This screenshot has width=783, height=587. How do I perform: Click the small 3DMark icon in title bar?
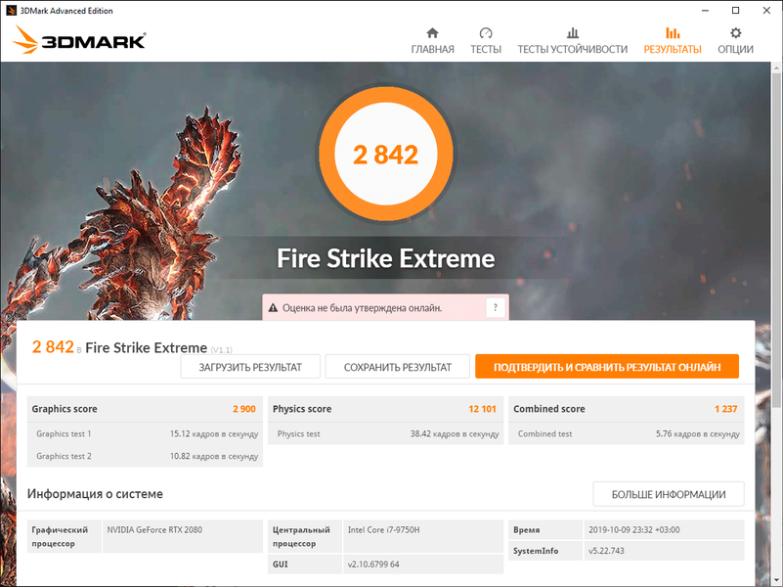11,11
